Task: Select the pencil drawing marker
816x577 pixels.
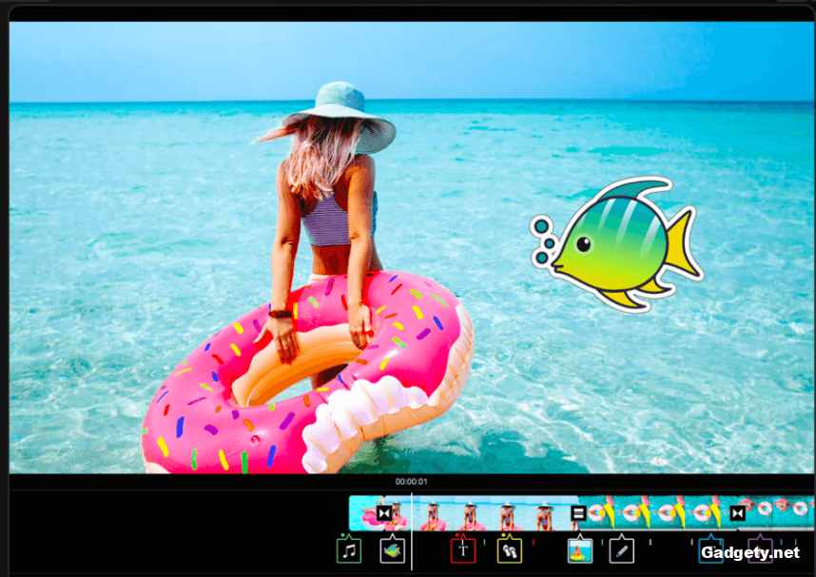Action: [622, 550]
